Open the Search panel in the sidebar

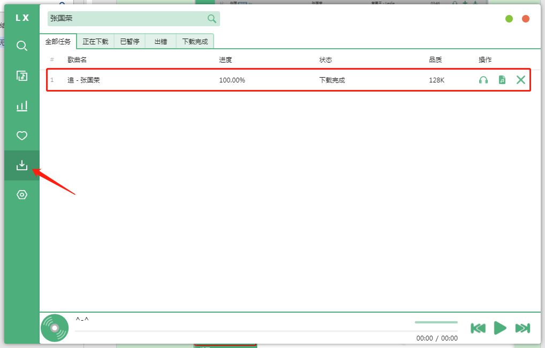click(x=21, y=46)
